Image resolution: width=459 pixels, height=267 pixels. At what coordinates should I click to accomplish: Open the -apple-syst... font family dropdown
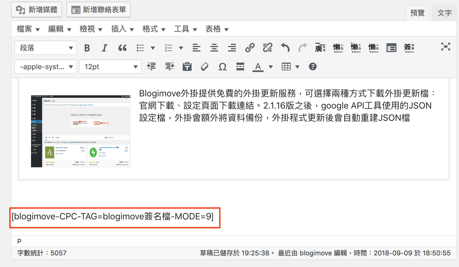46,66
